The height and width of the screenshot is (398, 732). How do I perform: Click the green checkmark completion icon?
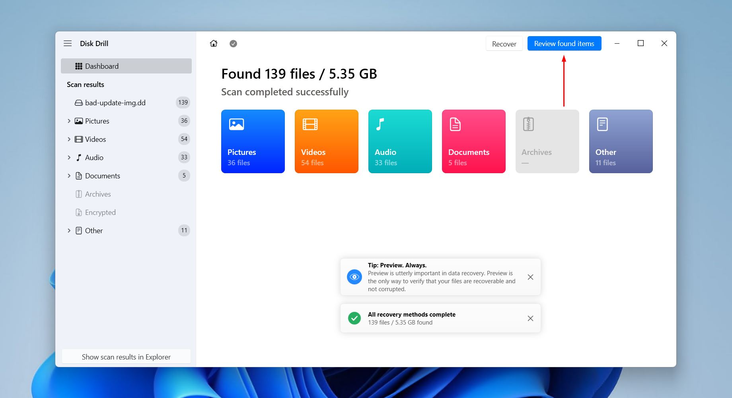[354, 318]
